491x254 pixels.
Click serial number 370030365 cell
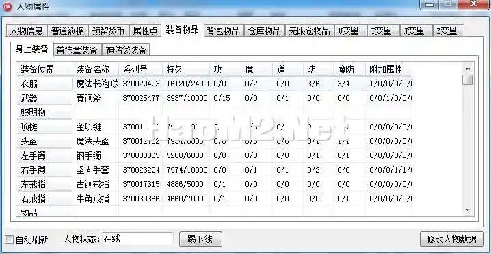141,155
